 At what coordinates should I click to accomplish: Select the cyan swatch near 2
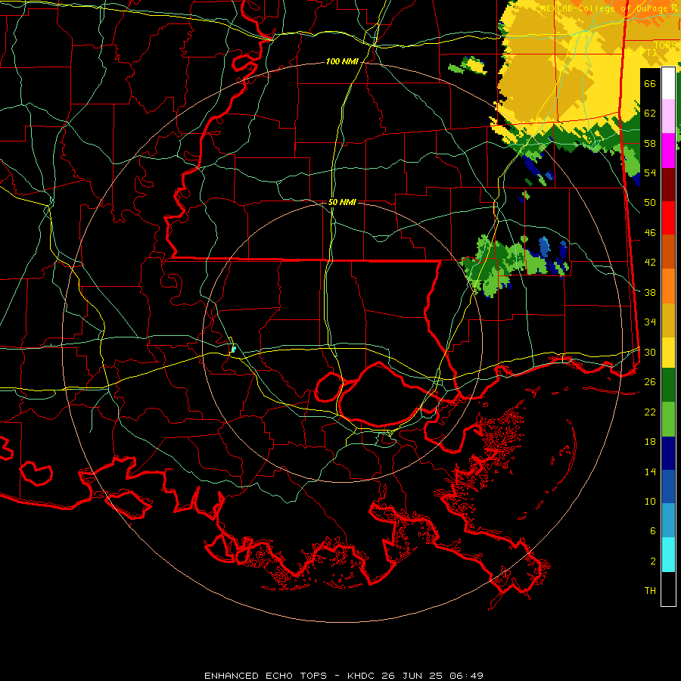point(668,555)
